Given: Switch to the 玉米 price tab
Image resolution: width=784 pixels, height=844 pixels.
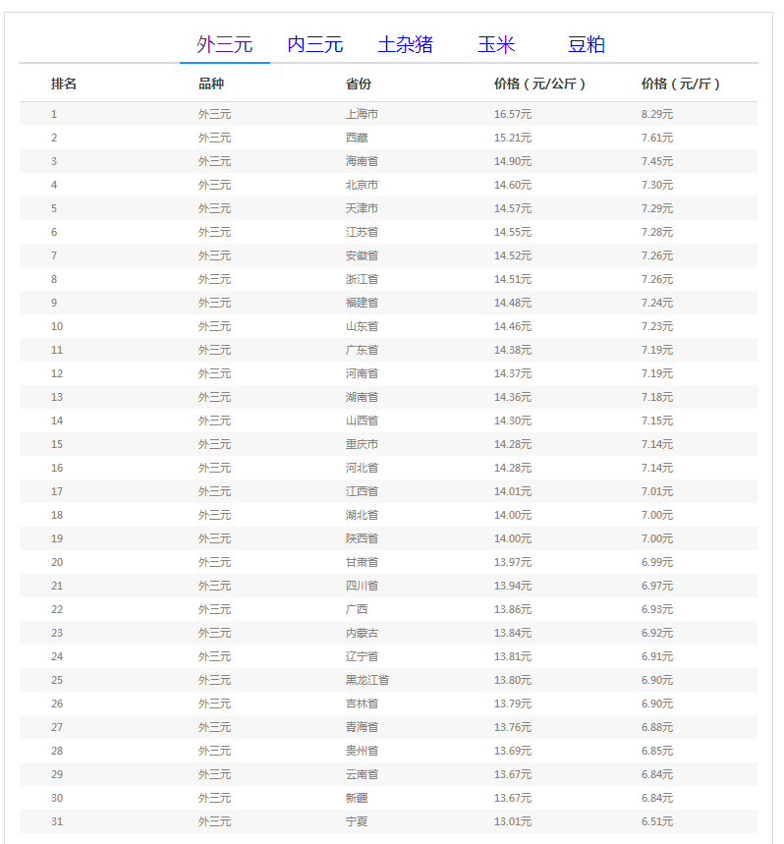Looking at the screenshot, I should coord(496,44).
